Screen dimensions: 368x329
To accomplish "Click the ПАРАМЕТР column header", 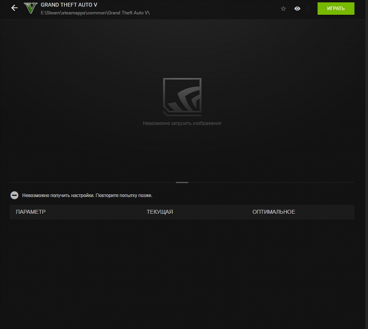I will (x=31, y=212).
